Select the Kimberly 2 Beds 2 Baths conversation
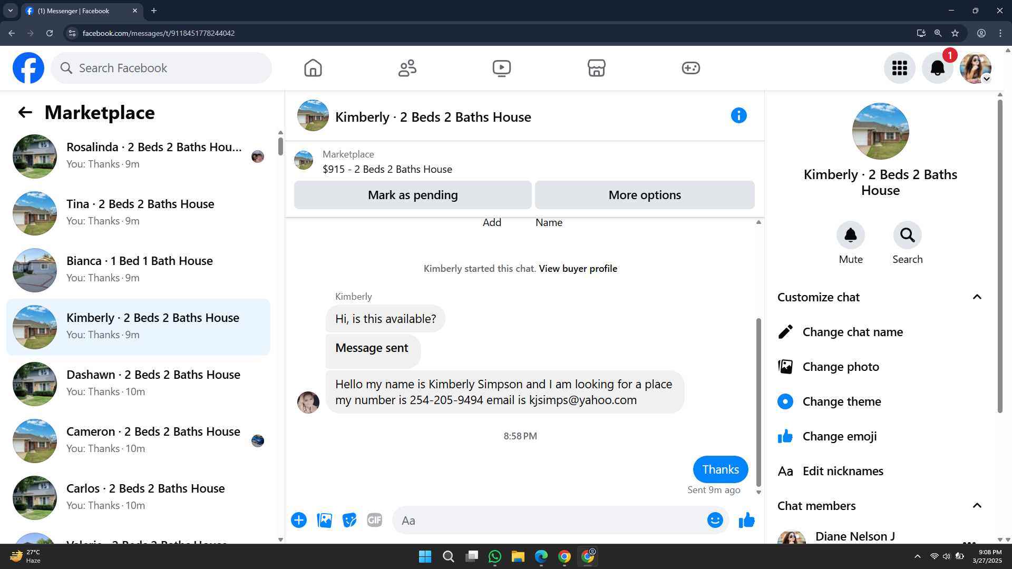Screen dimensions: 1012x569 [x=138, y=327]
